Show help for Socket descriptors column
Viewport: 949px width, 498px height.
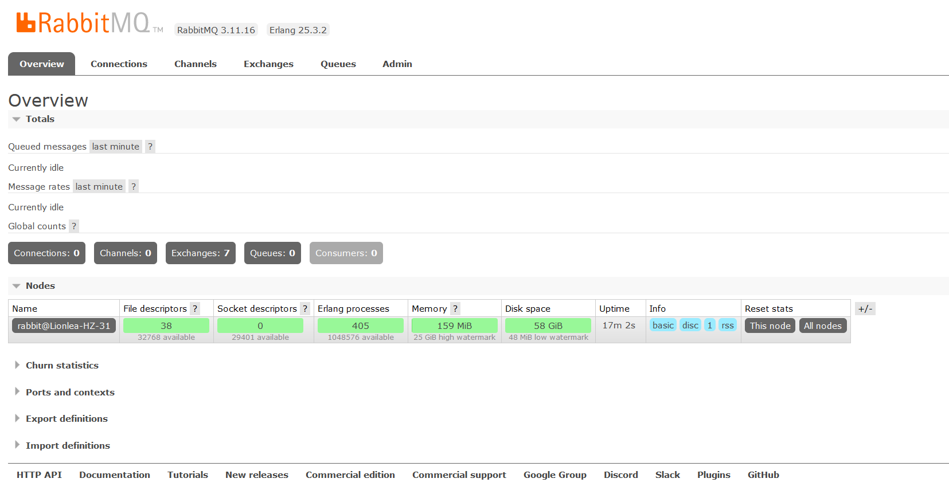[305, 309]
